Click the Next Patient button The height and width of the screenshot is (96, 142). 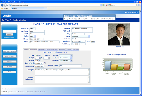9,56
